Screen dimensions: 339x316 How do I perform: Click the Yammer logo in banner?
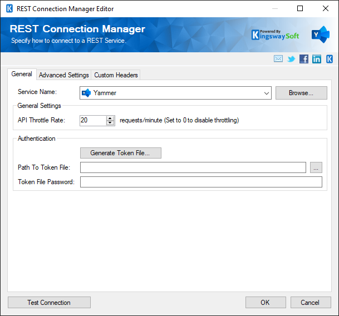coord(321,34)
